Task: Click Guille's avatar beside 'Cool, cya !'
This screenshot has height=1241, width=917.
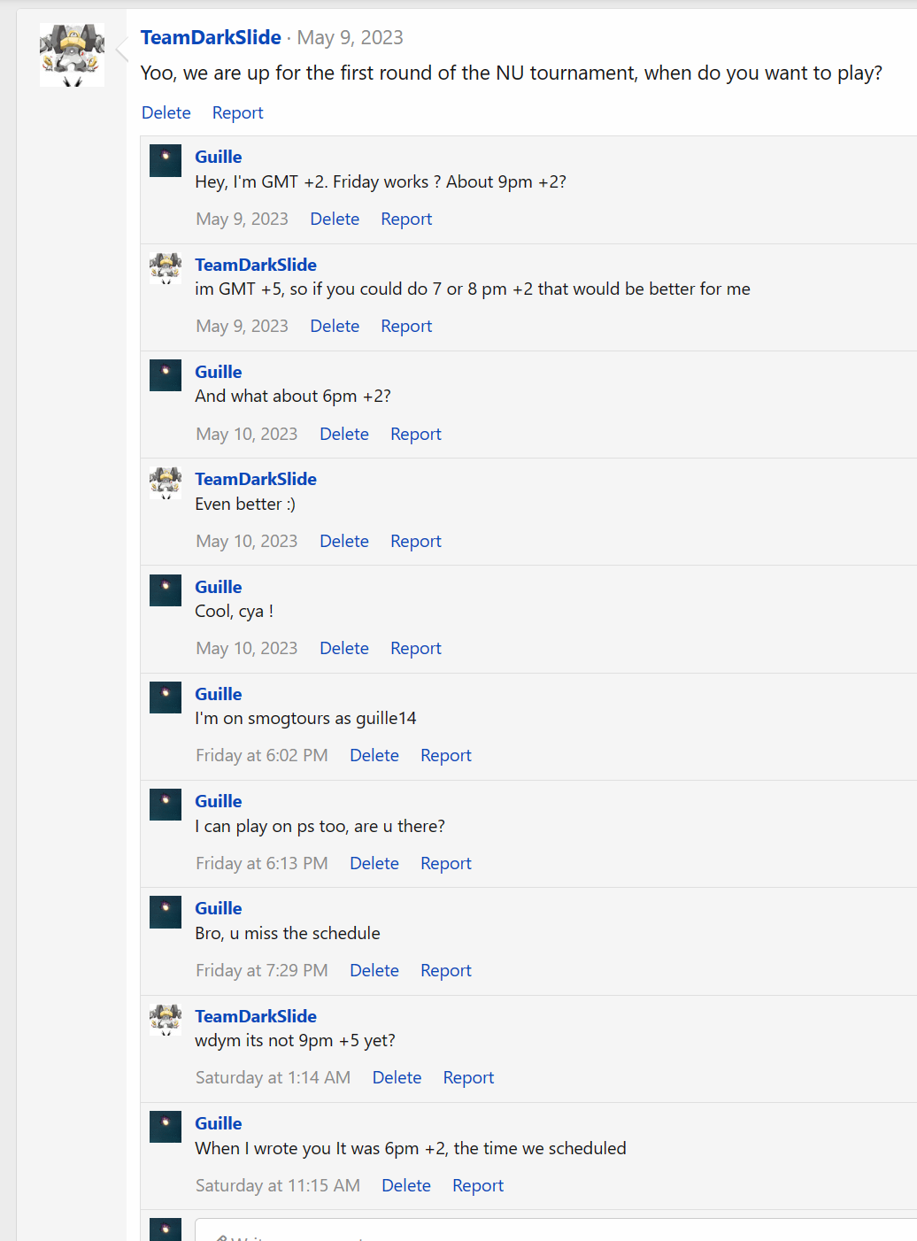Action: (166, 590)
